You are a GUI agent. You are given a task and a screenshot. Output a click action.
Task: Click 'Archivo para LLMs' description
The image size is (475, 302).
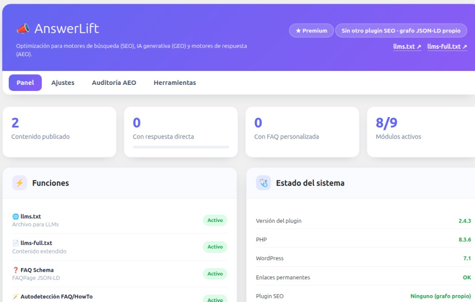35,225
